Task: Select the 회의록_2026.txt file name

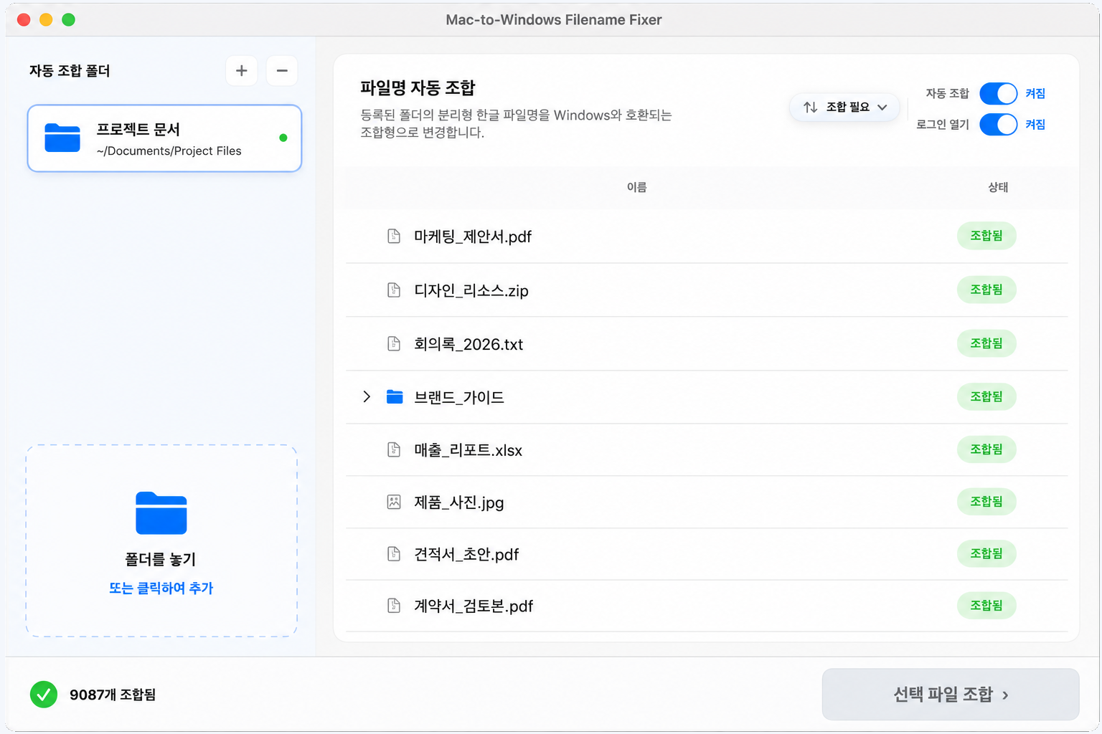Action: point(468,344)
